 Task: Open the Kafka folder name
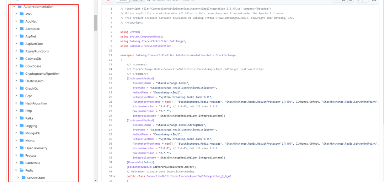click(x=29, y=118)
